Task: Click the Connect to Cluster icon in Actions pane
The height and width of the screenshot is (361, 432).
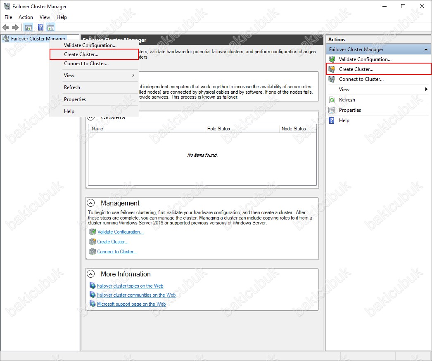Action: [332, 79]
